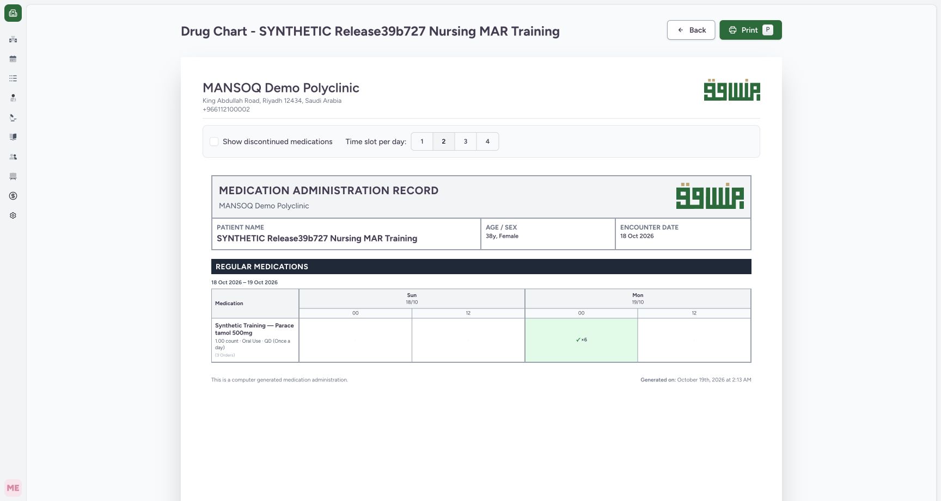The width and height of the screenshot is (941, 501).
Task: Set time slot per day to 4
Action: tap(487, 141)
